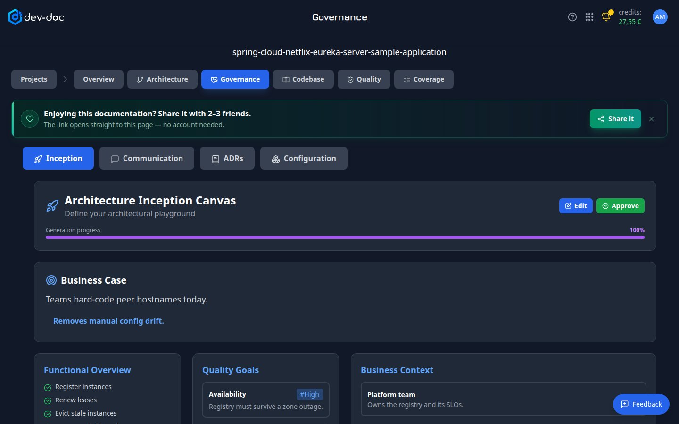Click the dev-doc logo icon
The width and height of the screenshot is (679, 424).
pos(15,17)
